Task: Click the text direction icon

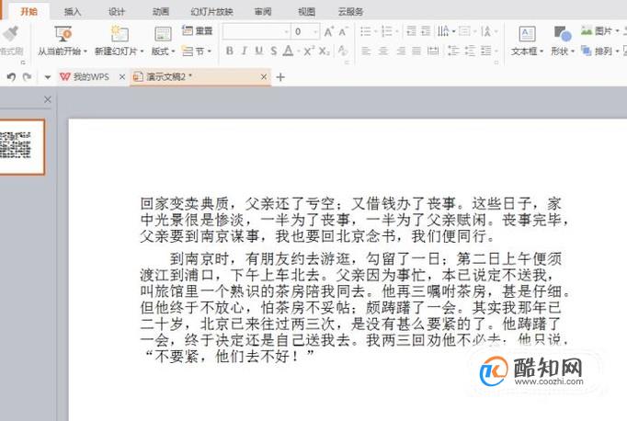Action: click(x=443, y=31)
